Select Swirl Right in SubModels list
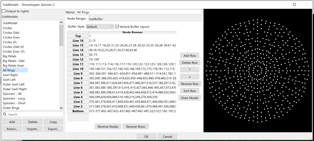The image size is (314, 141). coord(10,75)
